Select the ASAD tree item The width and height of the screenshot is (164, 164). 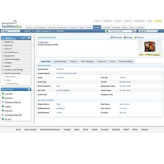click(9, 80)
